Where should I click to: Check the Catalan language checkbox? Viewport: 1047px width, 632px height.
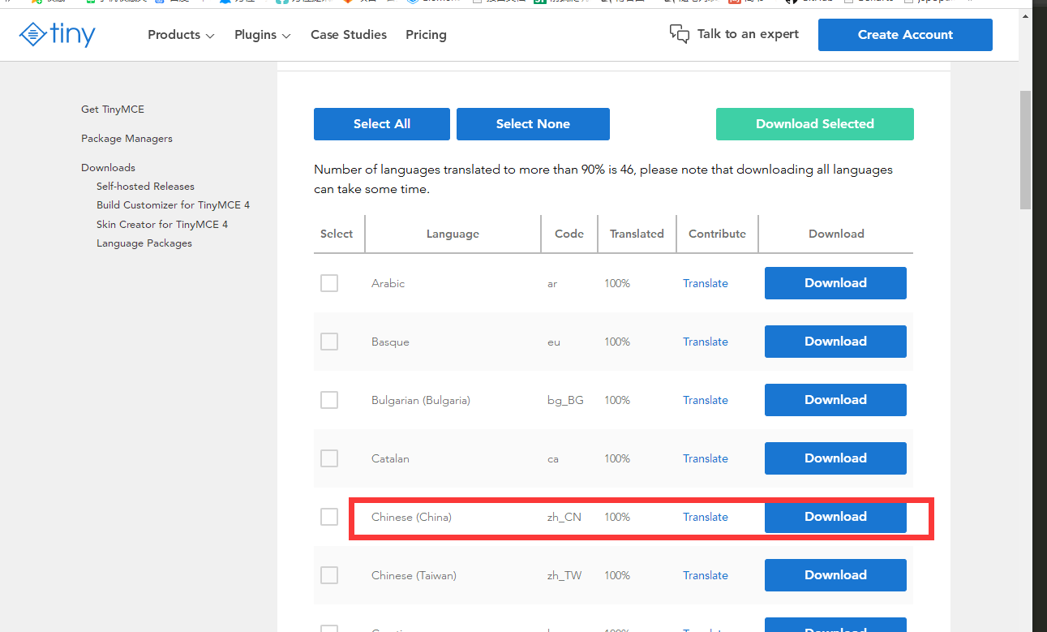pyautogui.click(x=329, y=458)
